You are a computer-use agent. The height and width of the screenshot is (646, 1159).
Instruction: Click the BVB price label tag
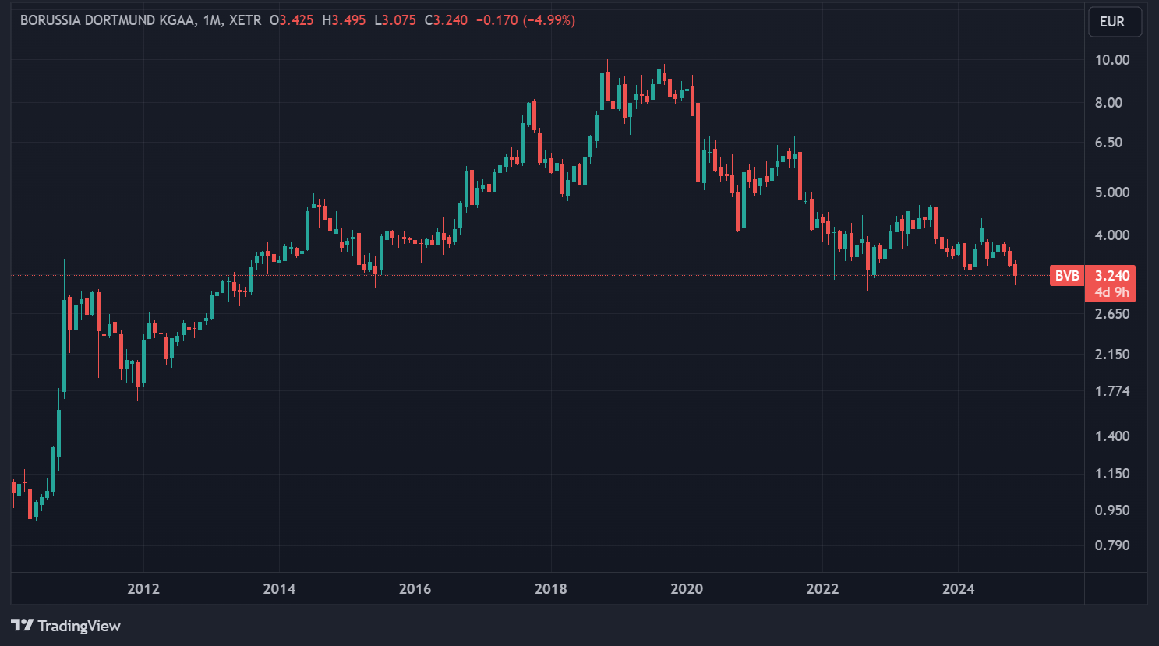pos(1067,276)
